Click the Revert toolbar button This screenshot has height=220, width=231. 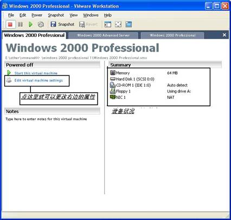(x=88, y=24)
